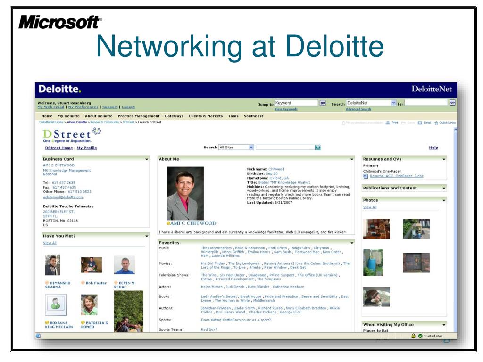Open the Clients & Markets menu
This screenshot has height=362, width=483.
pos(206,116)
